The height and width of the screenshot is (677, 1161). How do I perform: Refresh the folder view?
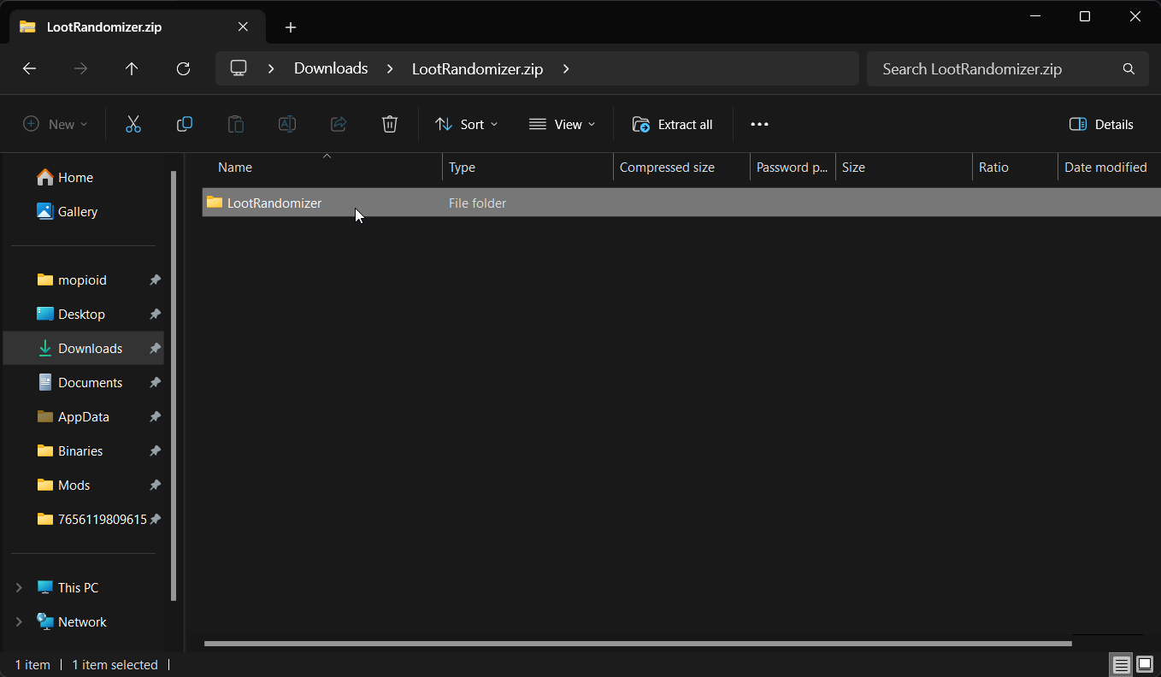tap(183, 69)
